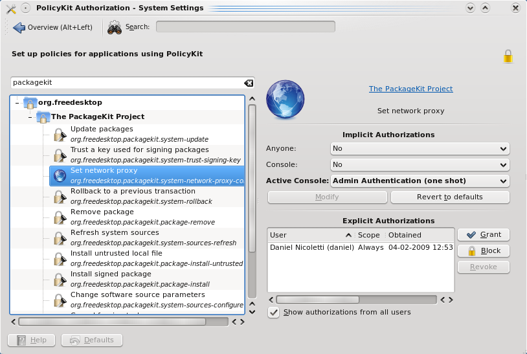Open the Anyone authorization dropdown

coord(420,149)
